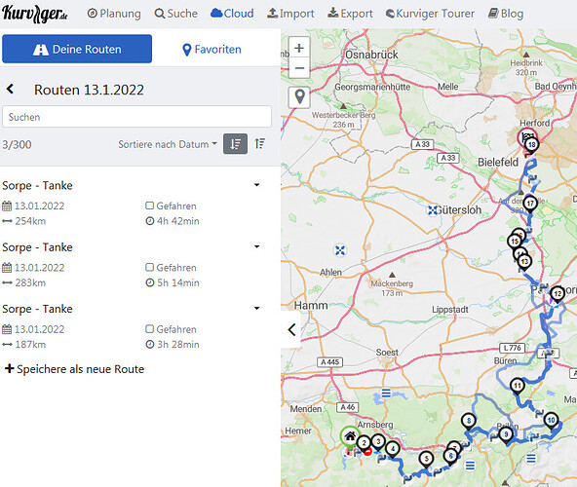This screenshot has width=577, height=487.
Task: Open the Deine Routen tab
Action: (77, 49)
